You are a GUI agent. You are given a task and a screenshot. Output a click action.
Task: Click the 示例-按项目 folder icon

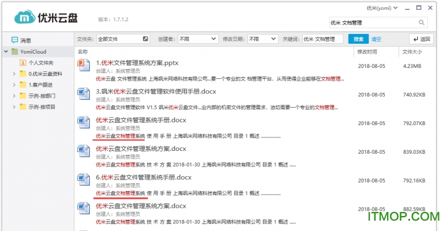23,107
